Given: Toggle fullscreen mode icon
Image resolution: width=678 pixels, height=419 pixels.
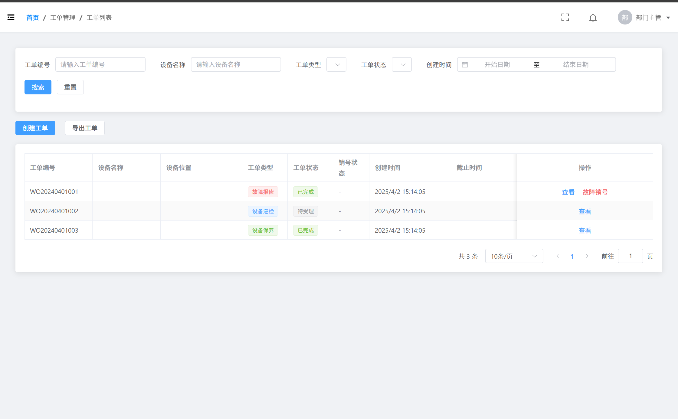Looking at the screenshot, I should coord(565,17).
